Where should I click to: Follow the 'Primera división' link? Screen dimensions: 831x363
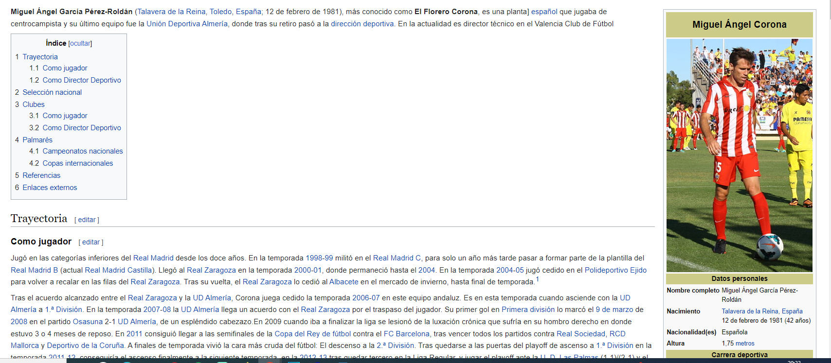(528, 310)
